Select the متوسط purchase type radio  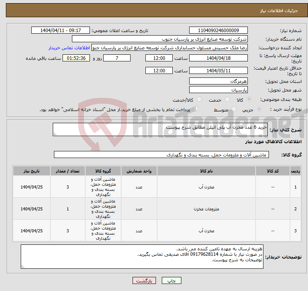pos(234,109)
